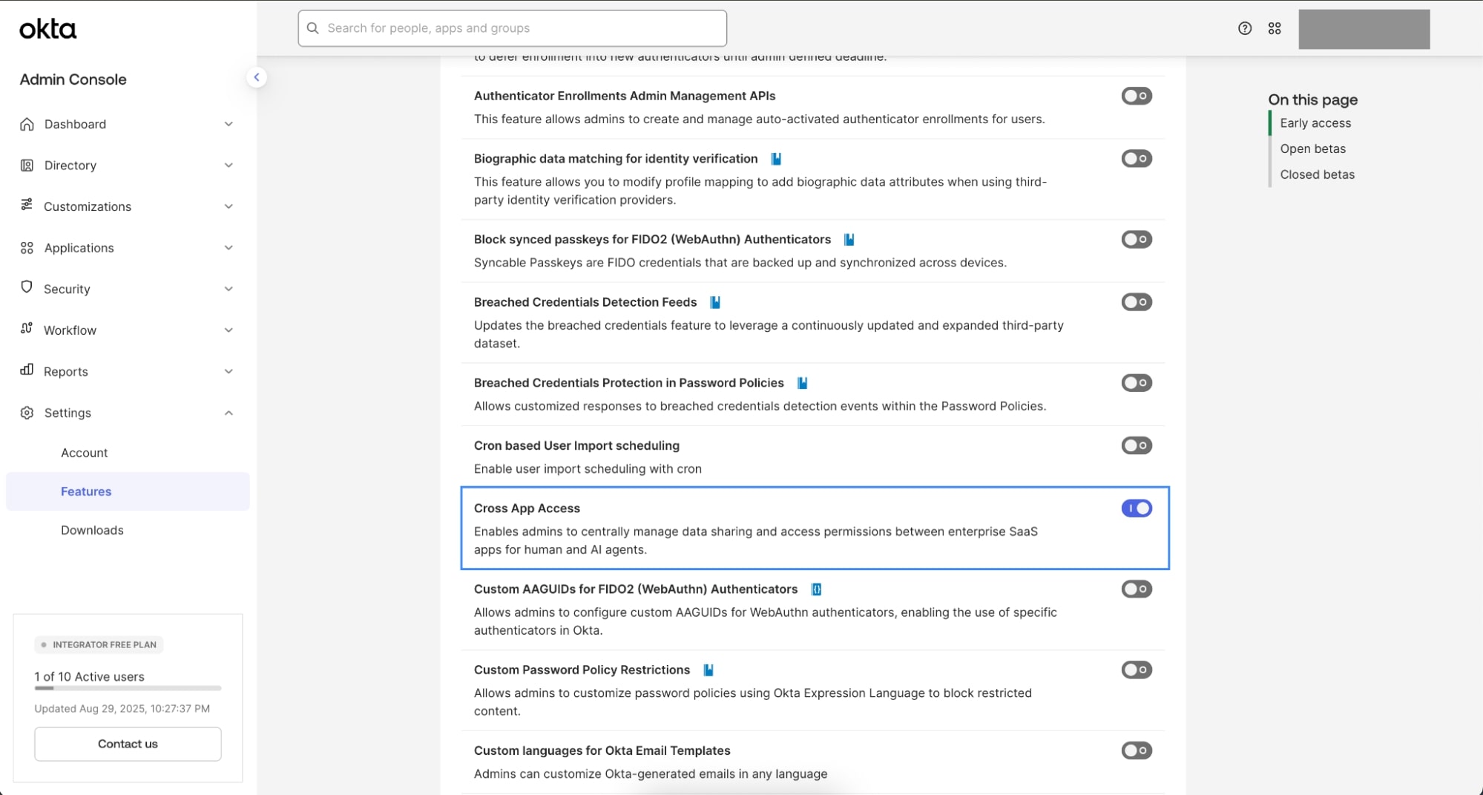Switch to the Account settings page
The width and height of the screenshot is (1483, 795).
(x=84, y=452)
